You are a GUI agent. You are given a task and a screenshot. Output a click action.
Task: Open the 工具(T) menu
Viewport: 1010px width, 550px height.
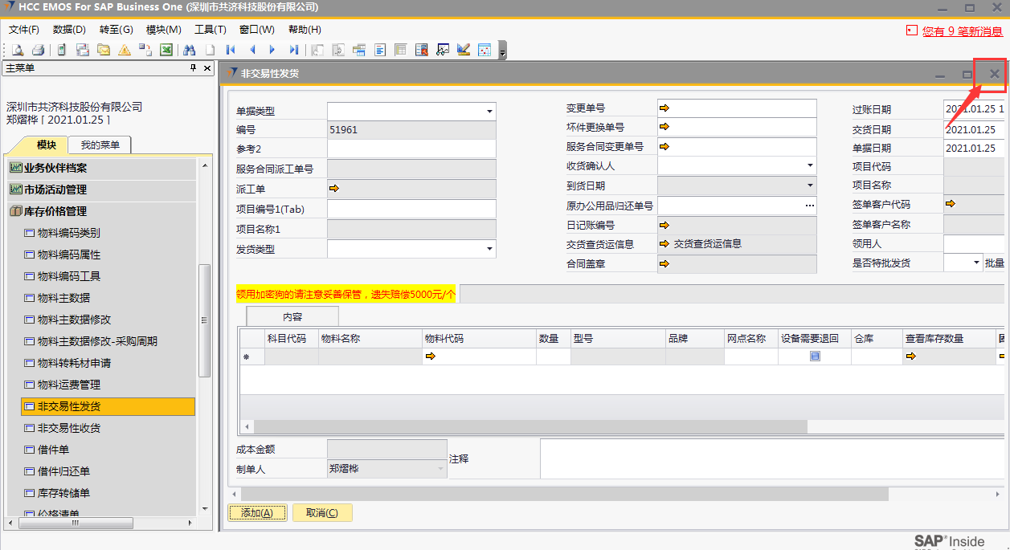click(x=211, y=30)
